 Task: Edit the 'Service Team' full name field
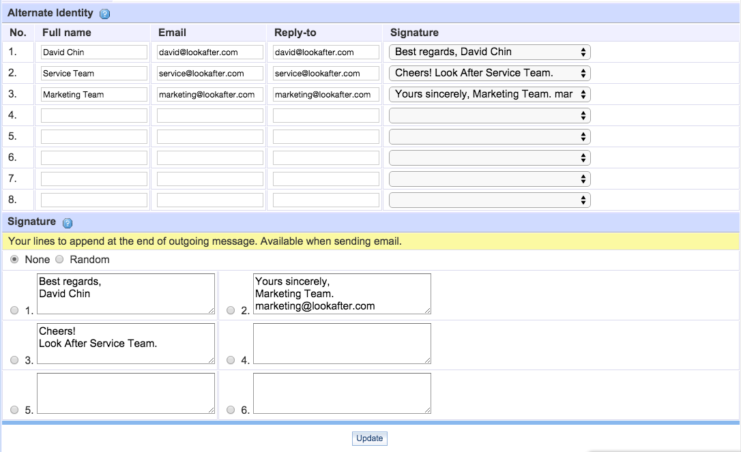pos(94,73)
